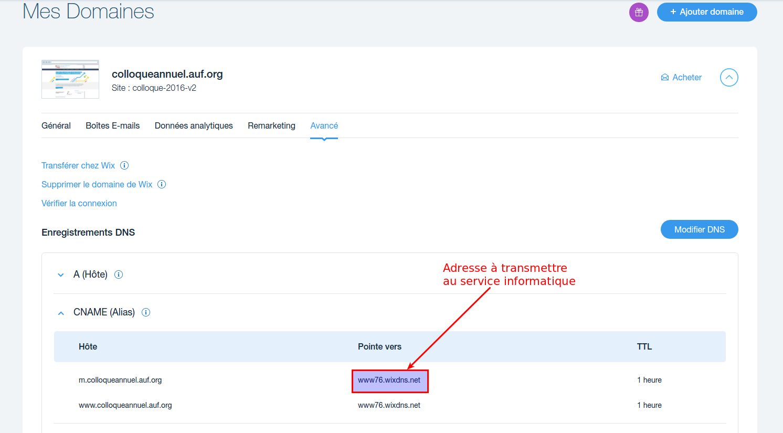The width and height of the screenshot is (783, 433).
Task: Click the Acheter mailbox link
Action: click(x=681, y=77)
